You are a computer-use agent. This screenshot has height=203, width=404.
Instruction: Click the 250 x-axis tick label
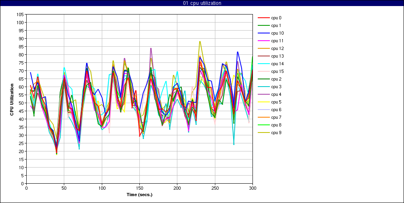click(215, 188)
